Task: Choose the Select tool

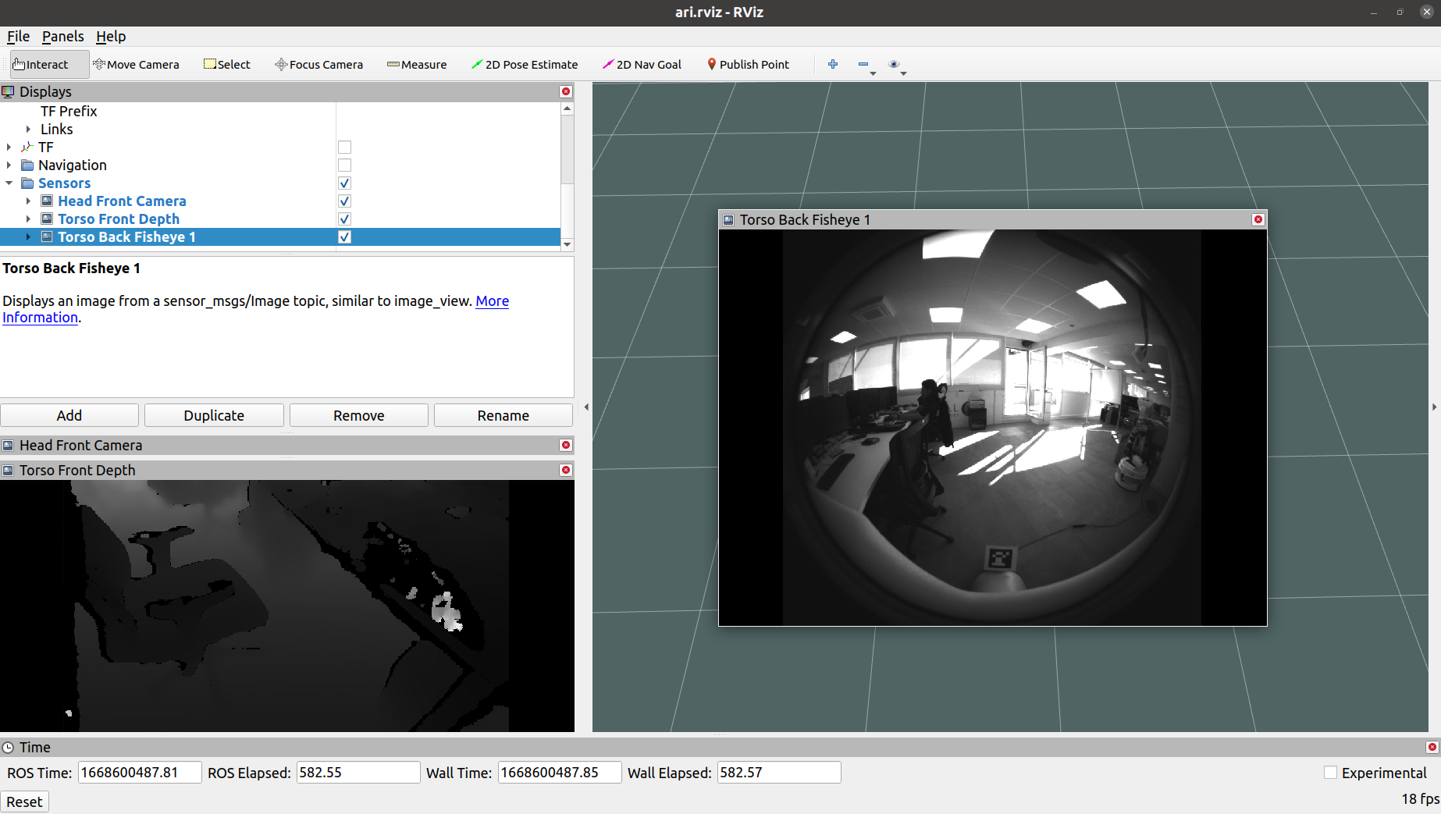Action: tap(227, 64)
